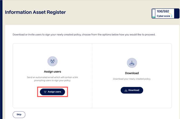Click the dark navy block in score widget

(177, 14)
